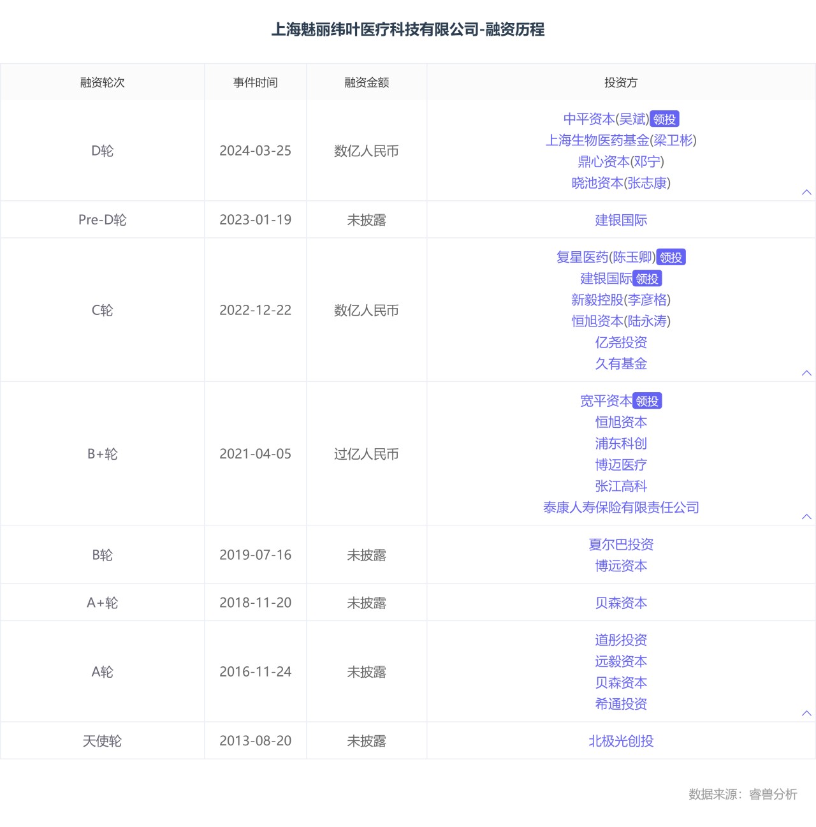Click date 2018-11-20

255,603
